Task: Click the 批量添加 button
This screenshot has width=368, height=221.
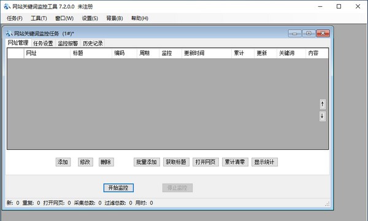Action: point(147,162)
